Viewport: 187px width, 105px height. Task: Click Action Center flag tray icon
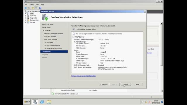click(142, 102)
